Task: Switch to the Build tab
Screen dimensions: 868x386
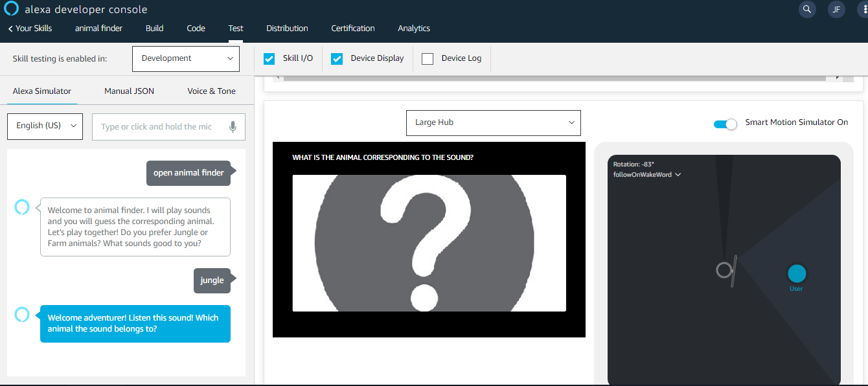Action: [154, 28]
